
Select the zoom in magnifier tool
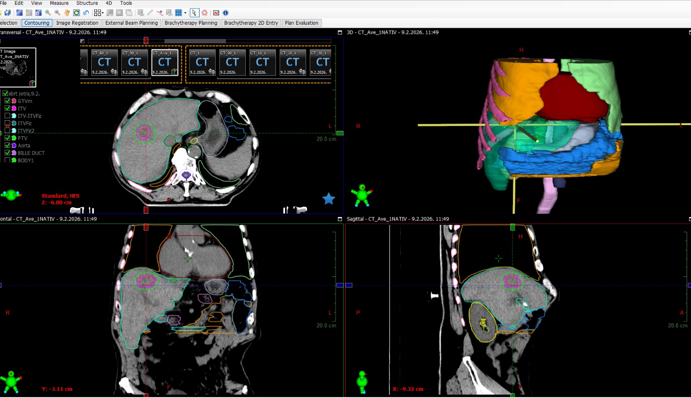pyautogui.click(x=48, y=13)
